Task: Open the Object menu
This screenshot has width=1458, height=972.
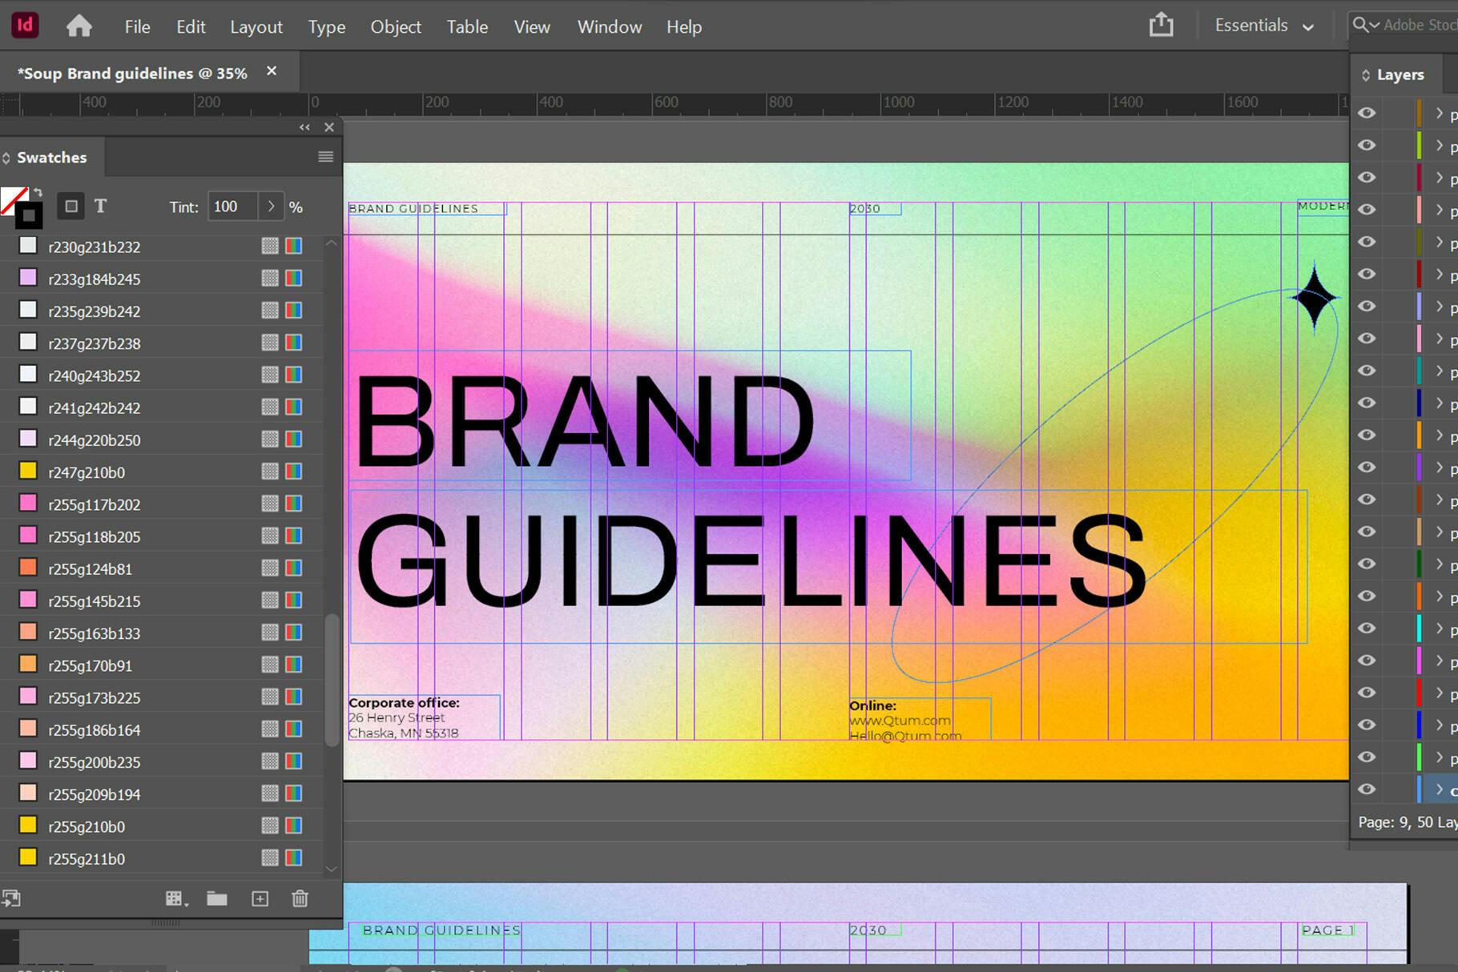Action: coord(395,27)
